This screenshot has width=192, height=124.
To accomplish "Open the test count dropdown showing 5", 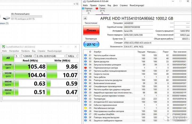I will click(18, 56).
